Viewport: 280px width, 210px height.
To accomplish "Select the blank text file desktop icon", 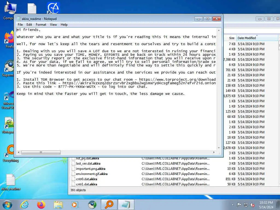I will (x=32, y=8).
